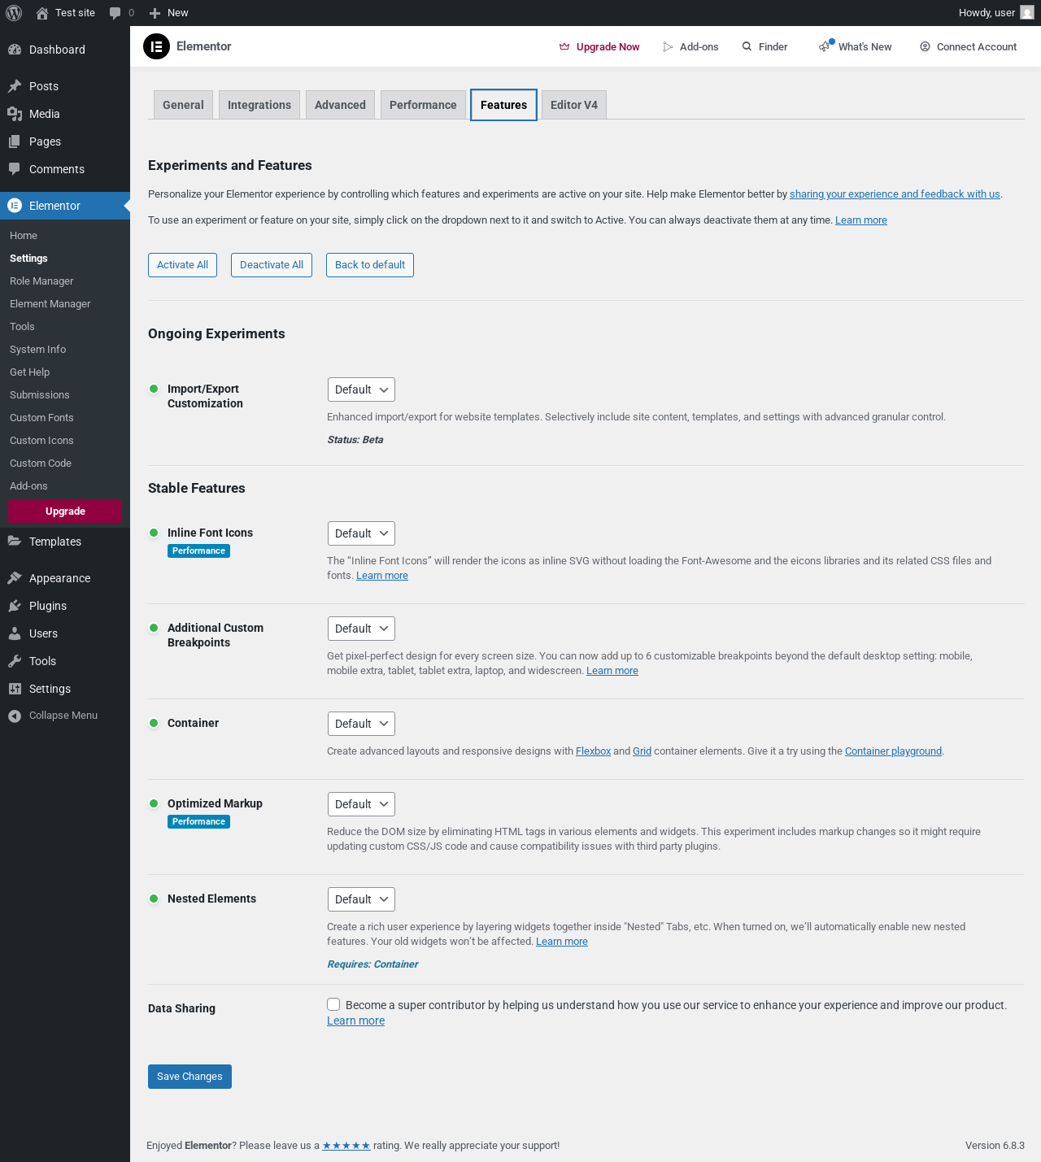This screenshot has width=1041, height=1162.
Task: Open Custom Fonts submenu item
Action: tap(41, 418)
